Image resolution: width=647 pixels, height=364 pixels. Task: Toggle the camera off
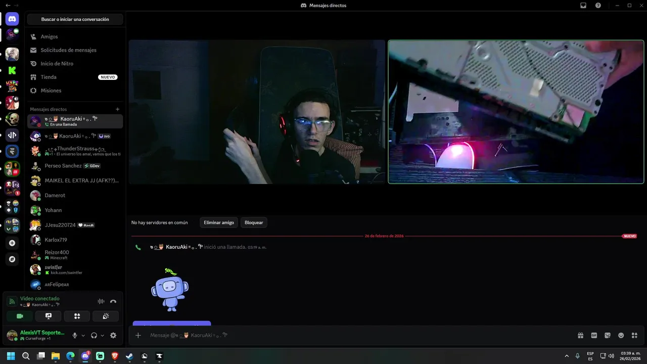click(20, 316)
